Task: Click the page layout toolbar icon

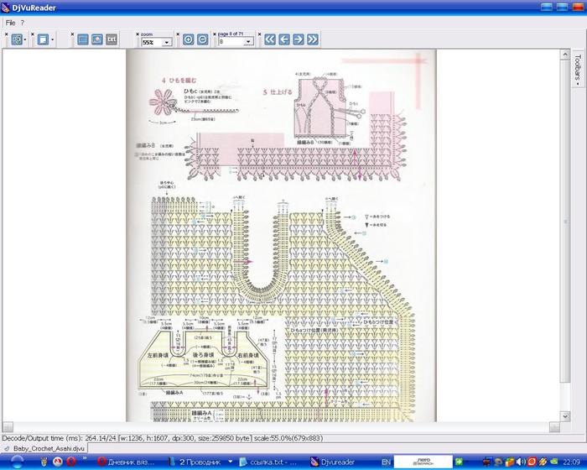Action: (x=43, y=39)
